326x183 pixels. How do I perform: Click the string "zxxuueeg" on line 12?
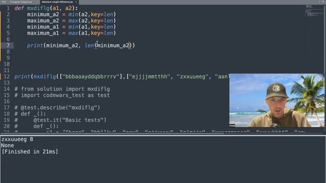point(193,77)
